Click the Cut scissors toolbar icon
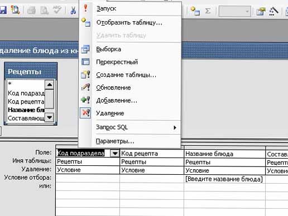Viewport: 288px width, 216px height. pyautogui.click(x=73, y=10)
